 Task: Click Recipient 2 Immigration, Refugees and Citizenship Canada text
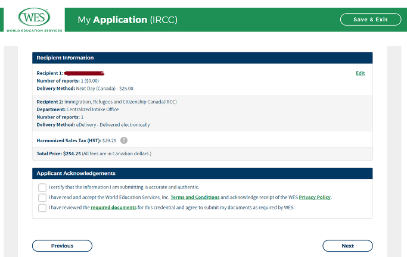coord(107,102)
